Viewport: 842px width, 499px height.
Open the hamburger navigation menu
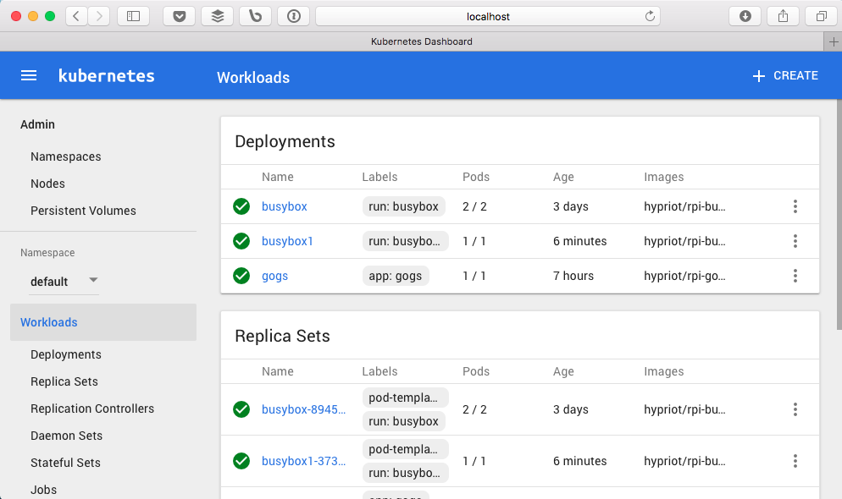(x=29, y=75)
